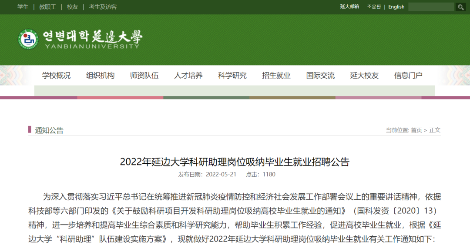The width and height of the screenshot is (470, 248).
Task: Click the publish date 2022-05-21
Action: coord(221,175)
